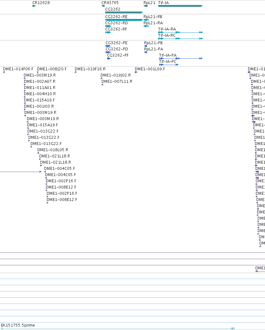The width and height of the screenshot is (265, 330).
Task: Click the Tif-IA-RA transcript feature line
Action: [181, 32]
